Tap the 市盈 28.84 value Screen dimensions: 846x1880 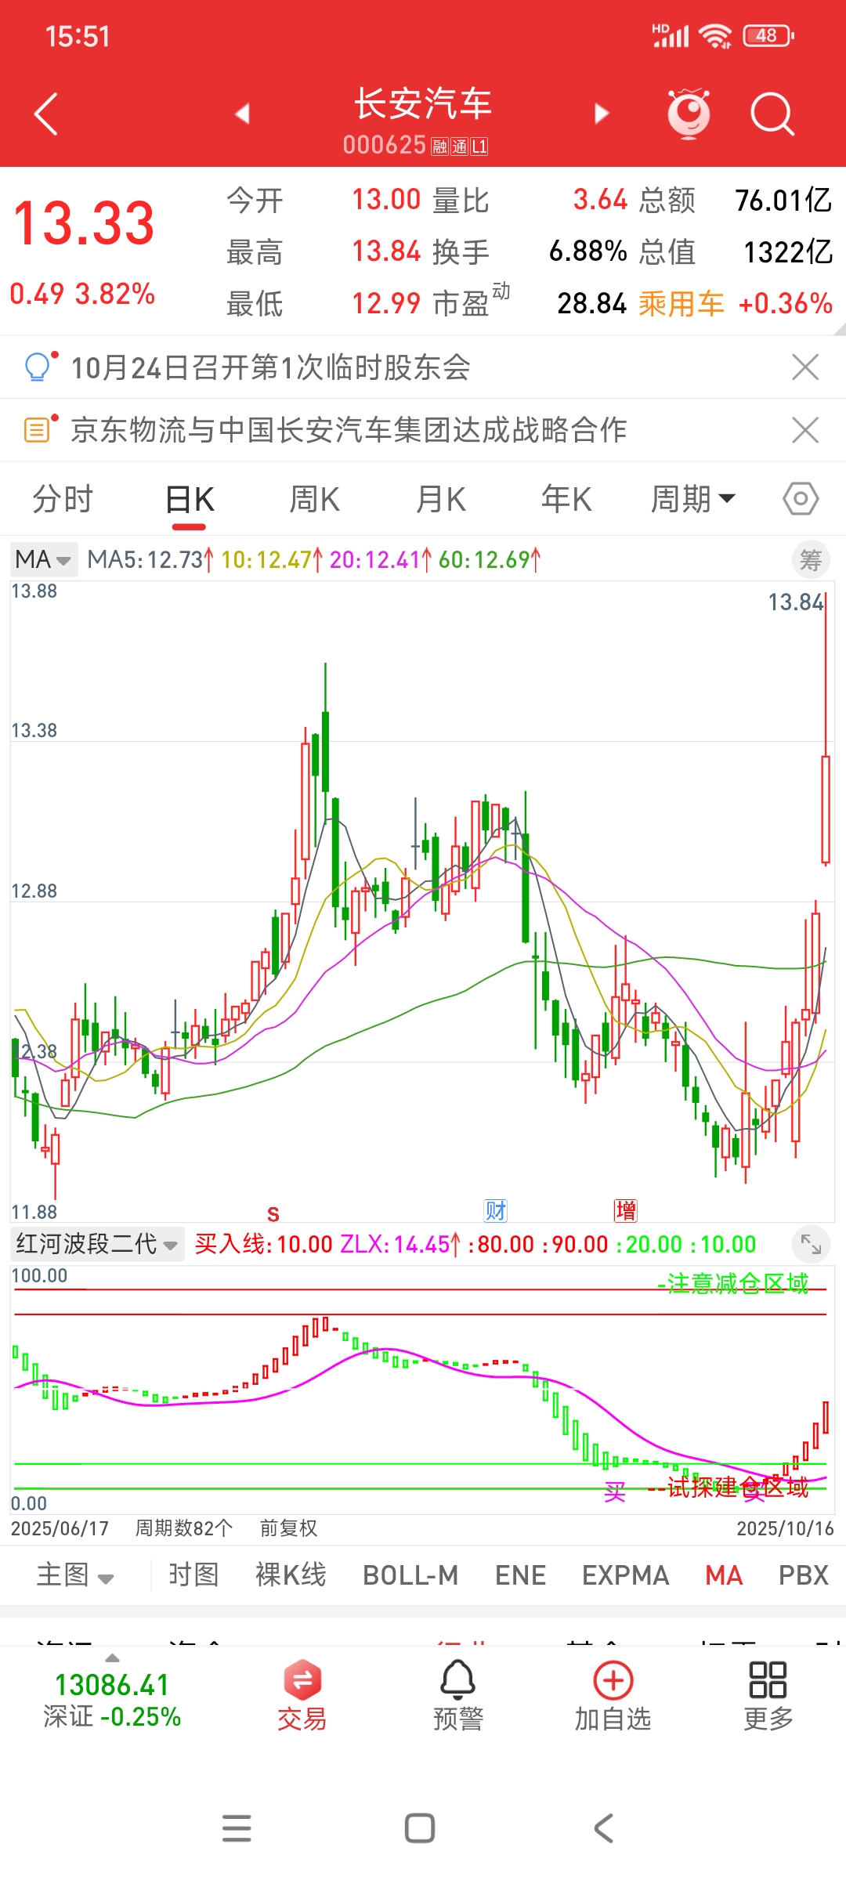(591, 304)
